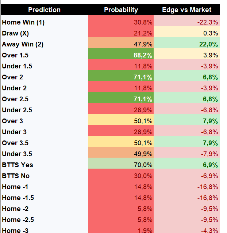Select the Probability column header

(121, 10)
